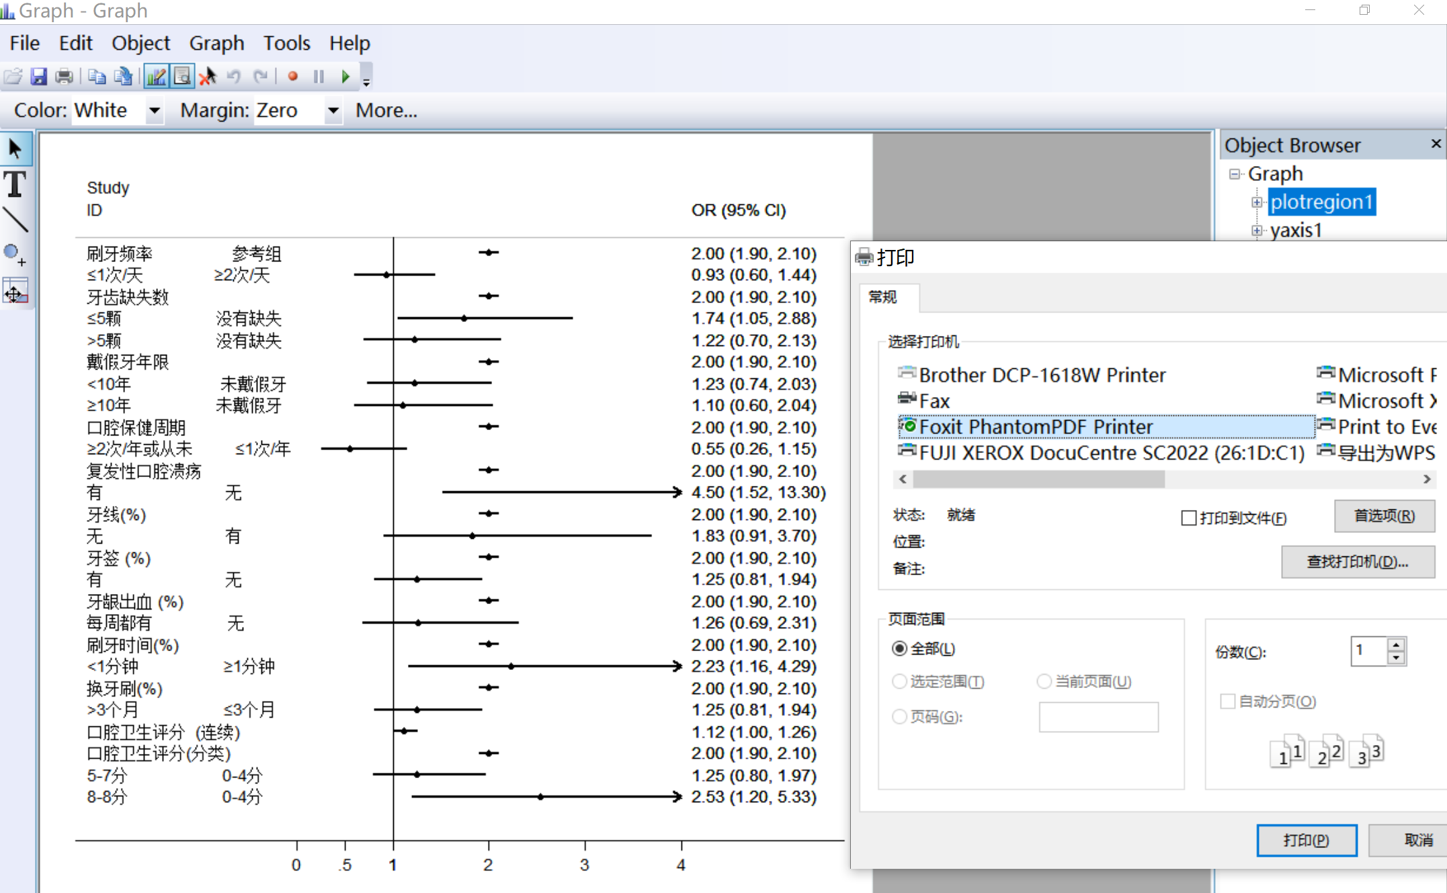Collapse the Graph node in Object Browser
The image size is (1447, 893).
[x=1235, y=174]
